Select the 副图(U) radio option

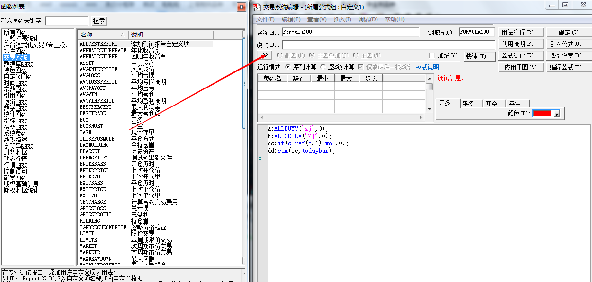[x=279, y=55]
